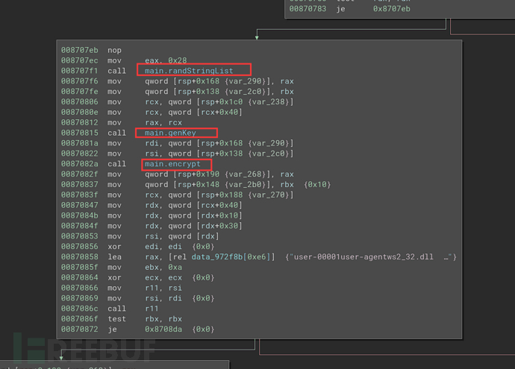This screenshot has width=515, height=369.
Task: Click the user-00001user-agentws2_32.dll string annotation
Action: tap(371, 257)
